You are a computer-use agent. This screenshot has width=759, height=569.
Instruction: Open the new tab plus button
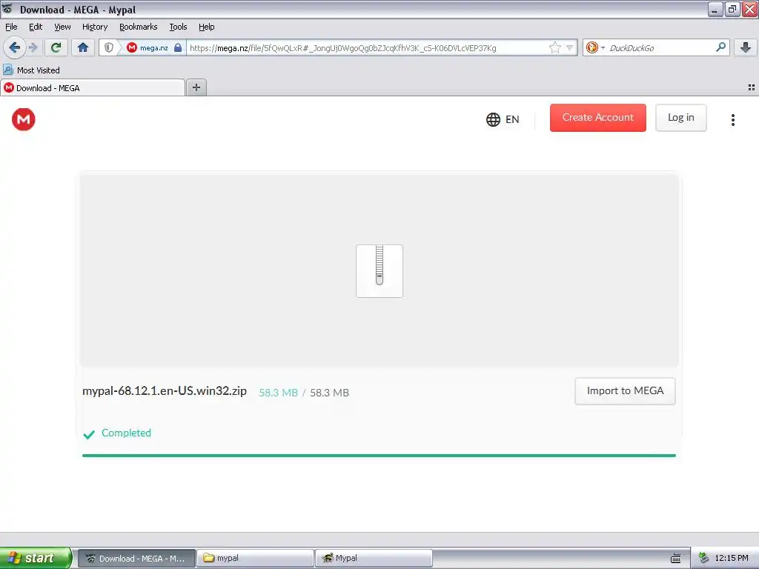coord(196,87)
